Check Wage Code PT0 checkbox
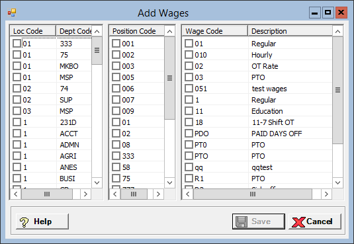The height and width of the screenshot is (244, 354). tap(189, 144)
